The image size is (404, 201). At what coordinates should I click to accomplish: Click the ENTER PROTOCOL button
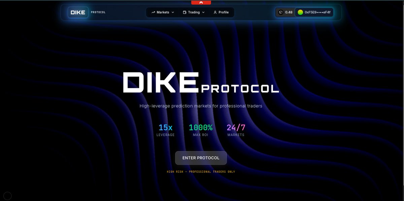click(201, 158)
